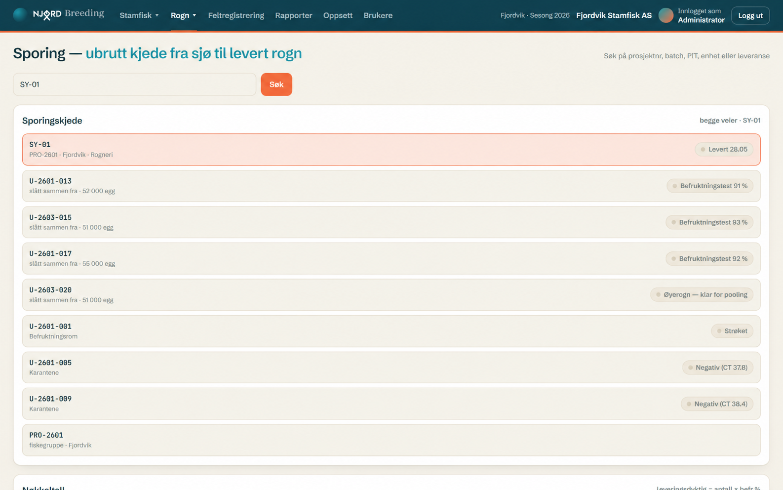Open the user avatar next to Administrator
Screen dimensions: 783x490
tap(666, 15)
